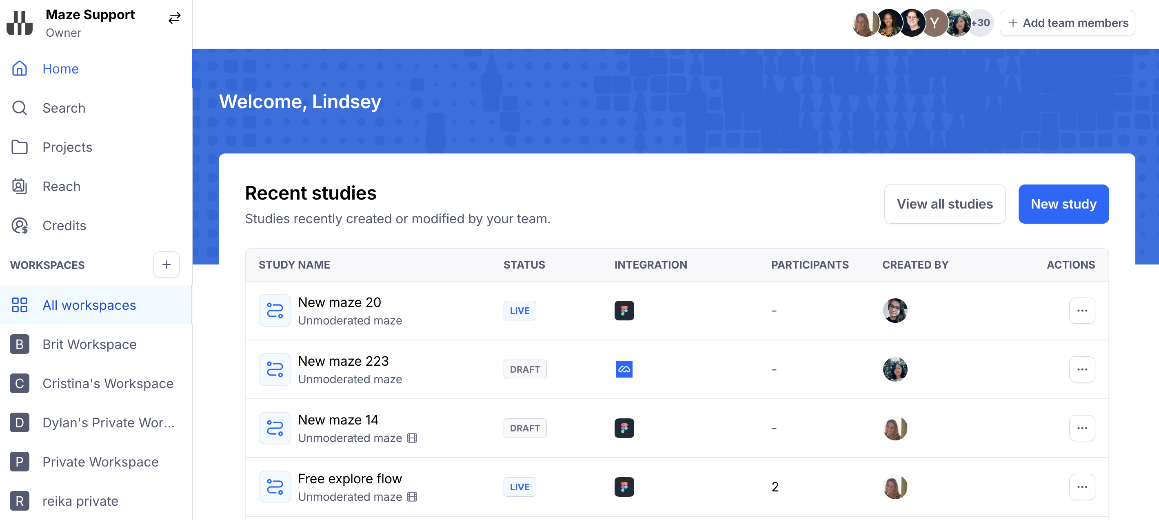This screenshot has width=1159, height=520.
Task: Click Add team members button
Action: 1067,22
